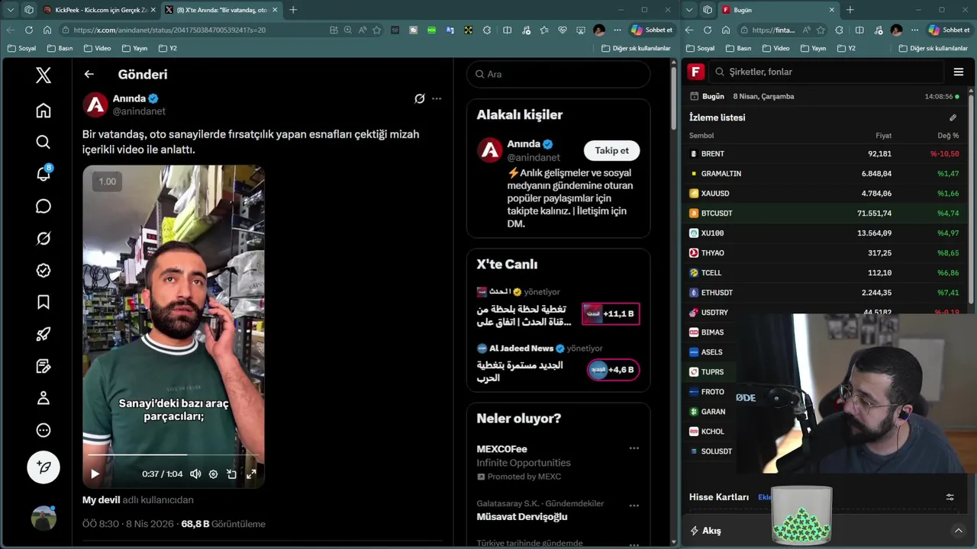Open the MEXC0Fee trend options menu
This screenshot has width=977, height=549.
[634, 448]
